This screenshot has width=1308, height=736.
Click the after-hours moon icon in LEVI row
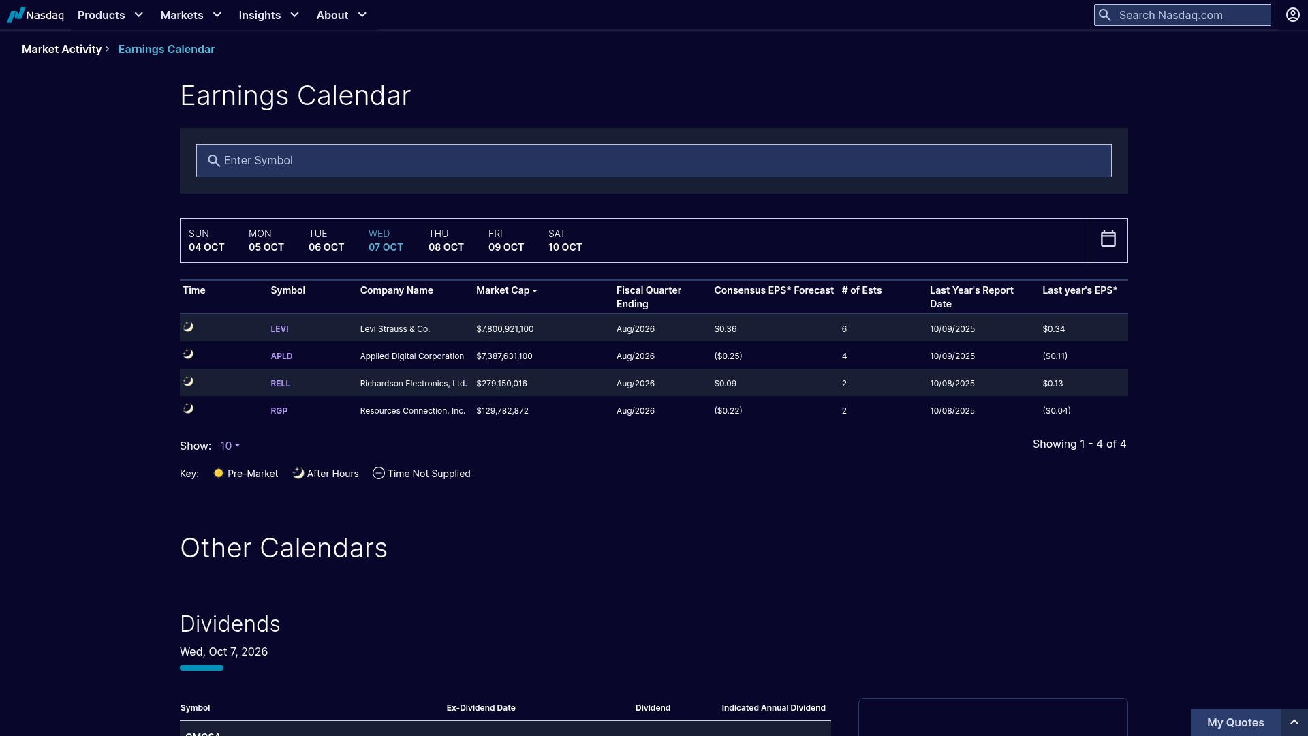[188, 327]
